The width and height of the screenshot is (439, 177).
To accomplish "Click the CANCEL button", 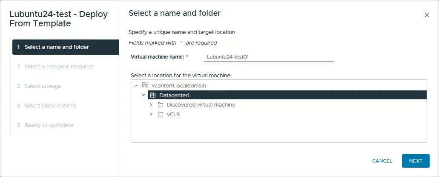I will [x=382, y=161].
